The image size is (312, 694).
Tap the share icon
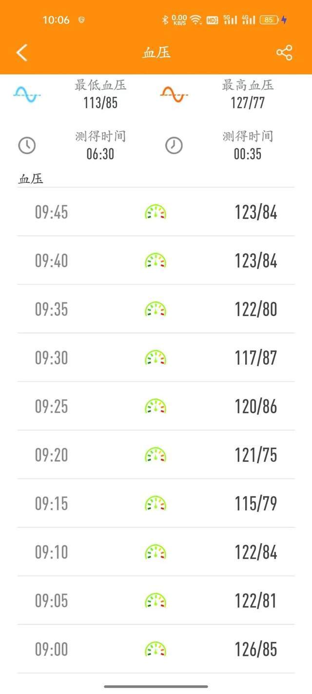click(x=284, y=53)
